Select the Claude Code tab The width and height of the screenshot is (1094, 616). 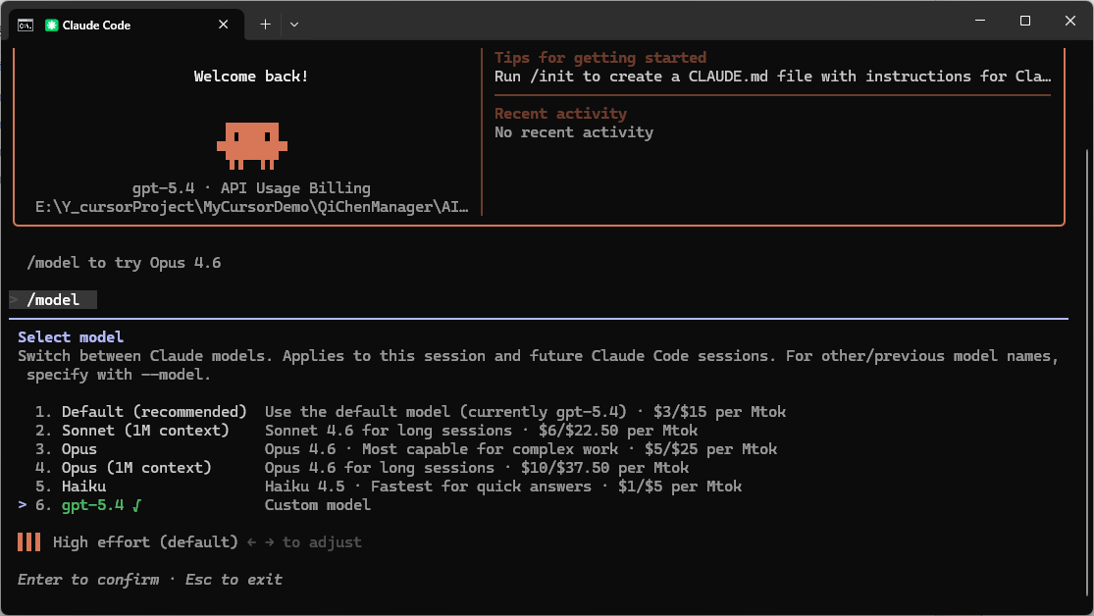pos(127,26)
